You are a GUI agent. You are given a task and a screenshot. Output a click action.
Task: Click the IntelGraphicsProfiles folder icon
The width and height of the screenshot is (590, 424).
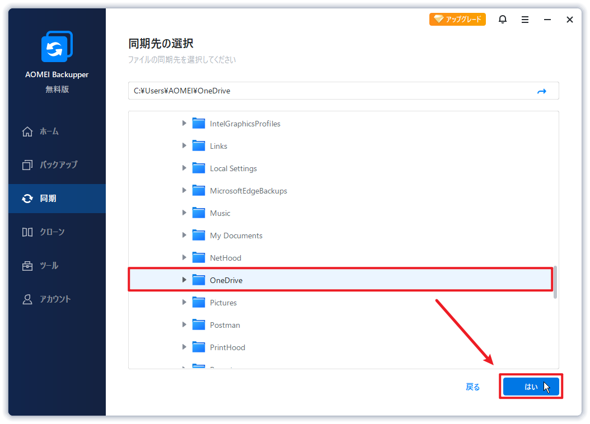[199, 123]
